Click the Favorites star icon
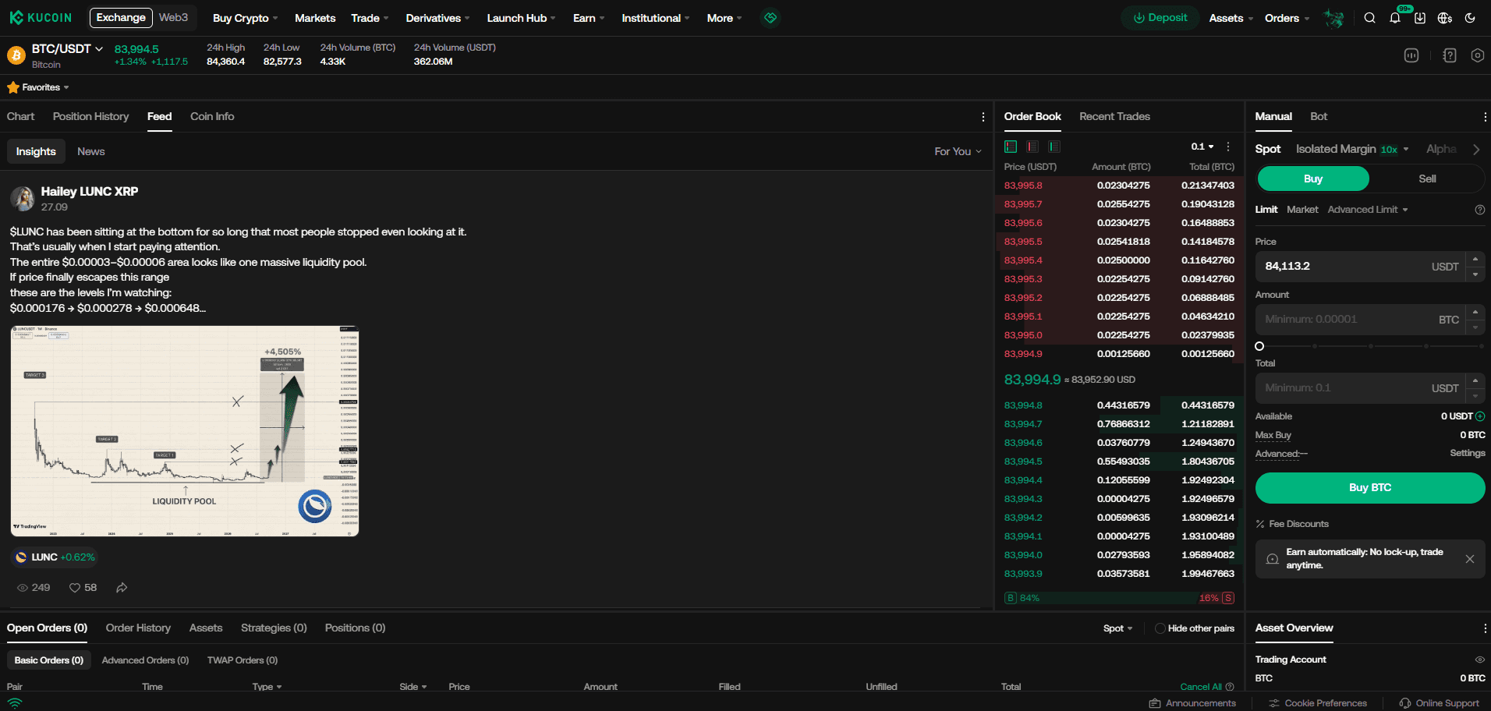 coord(12,87)
